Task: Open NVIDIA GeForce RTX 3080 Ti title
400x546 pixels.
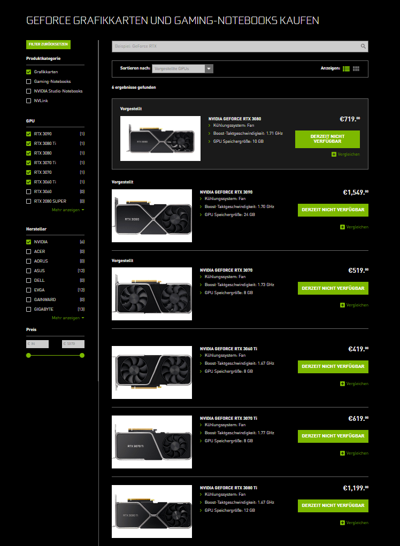Action: tap(228, 488)
